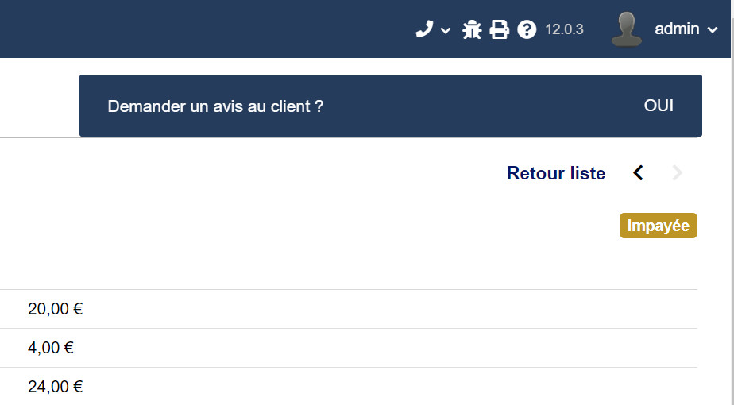Select the 20,00 € amount row

point(56,309)
